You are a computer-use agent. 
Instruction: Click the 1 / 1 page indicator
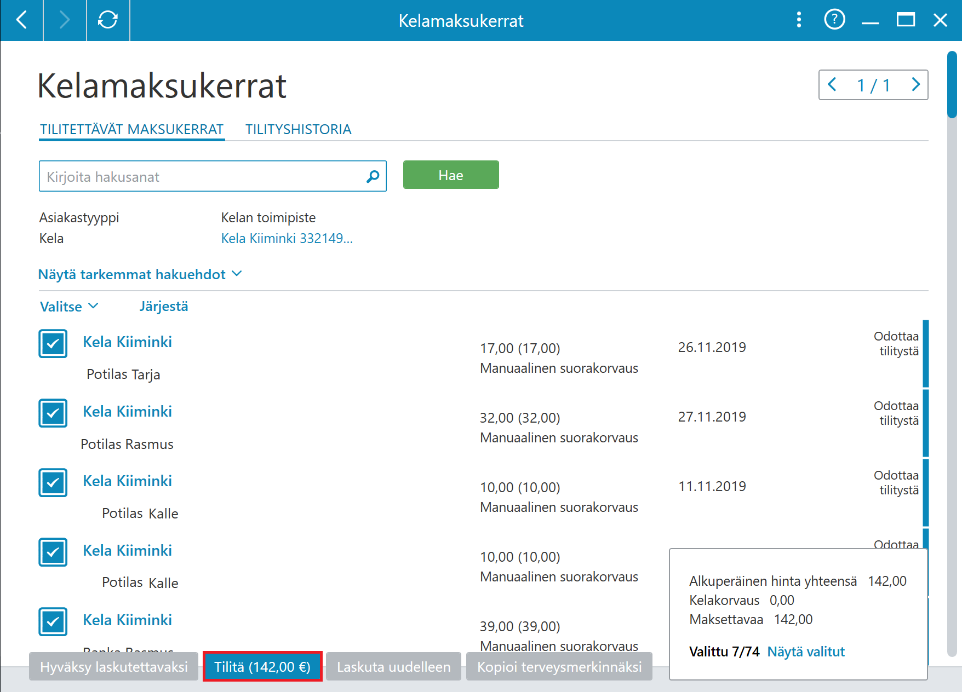click(873, 85)
